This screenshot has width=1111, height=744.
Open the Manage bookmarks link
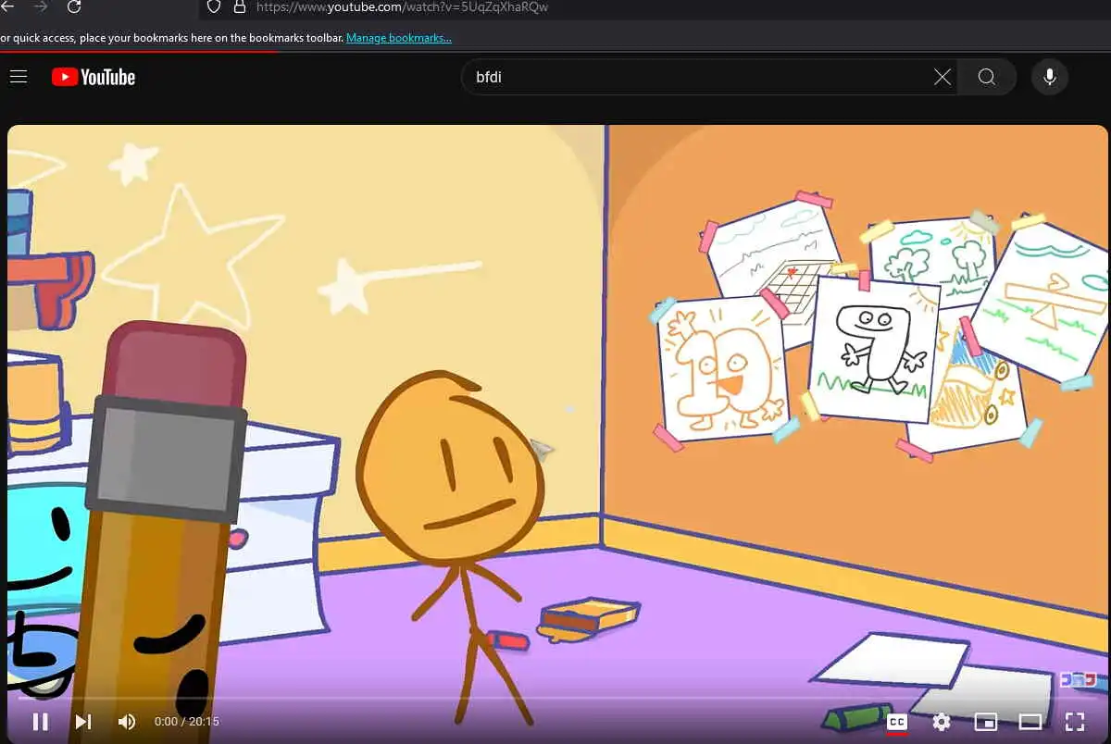(x=399, y=38)
